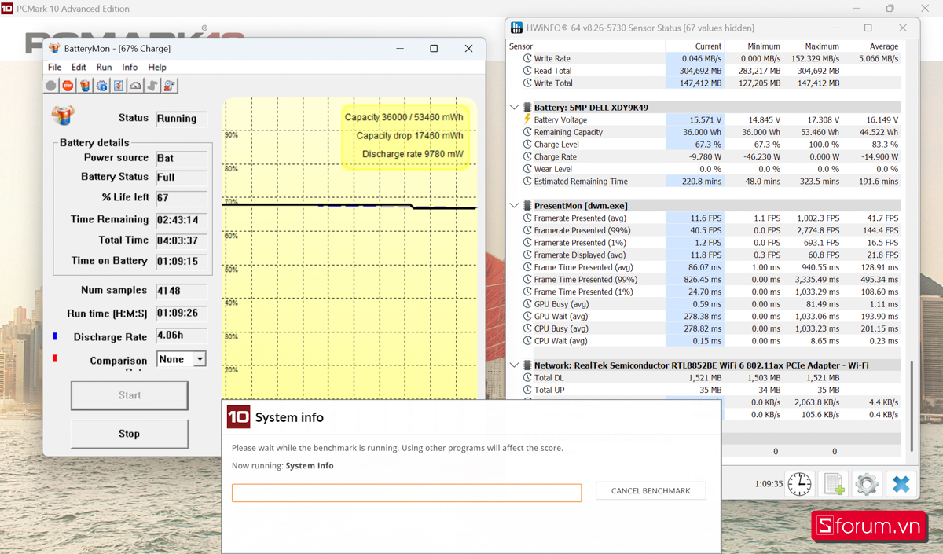The height and width of the screenshot is (554, 943).
Task: Click the Discharge Rate value 4.06h
Action: pyautogui.click(x=182, y=336)
